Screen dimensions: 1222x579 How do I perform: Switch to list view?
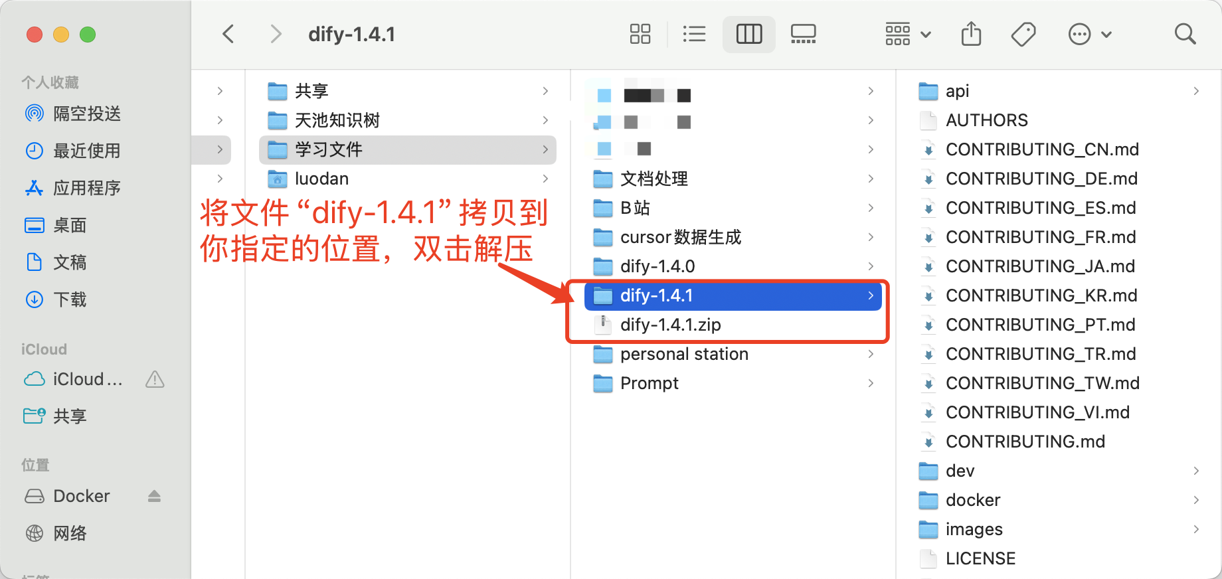(694, 34)
